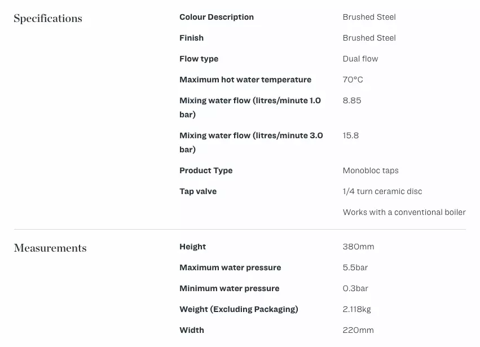Select the Dual flow value
This screenshot has width=480, height=347.
pos(360,59)
